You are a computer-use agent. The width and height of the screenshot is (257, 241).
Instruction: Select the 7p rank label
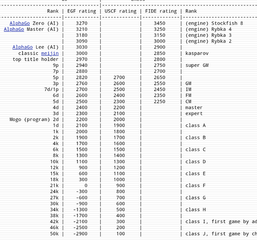click(56, 71)
